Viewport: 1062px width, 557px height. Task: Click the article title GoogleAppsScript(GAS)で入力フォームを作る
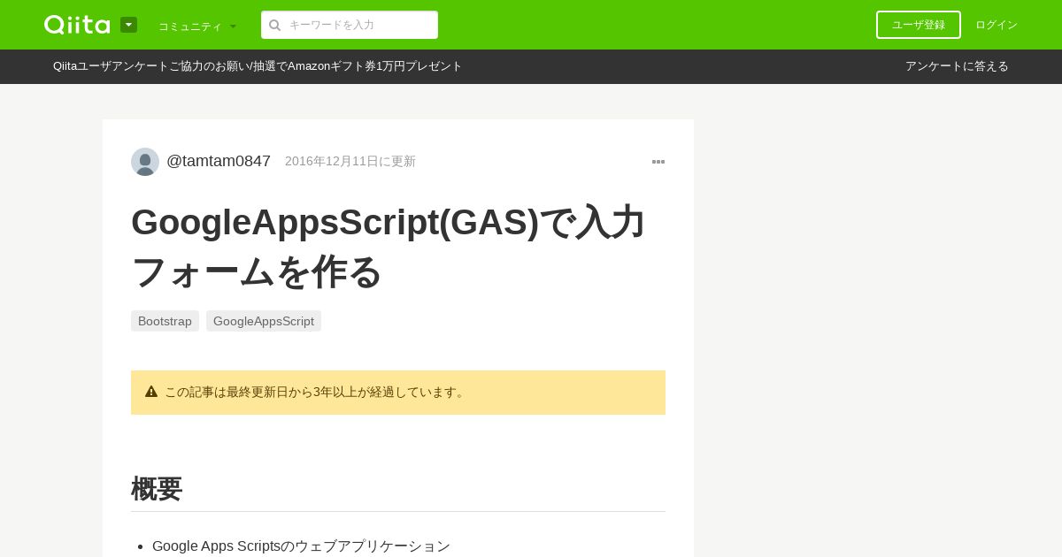(389, 247)
